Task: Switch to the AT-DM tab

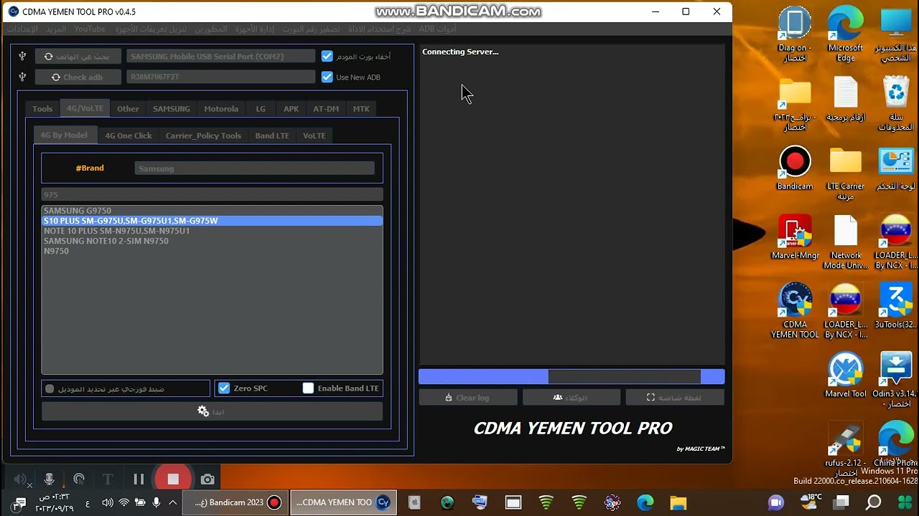Action: 325,108
